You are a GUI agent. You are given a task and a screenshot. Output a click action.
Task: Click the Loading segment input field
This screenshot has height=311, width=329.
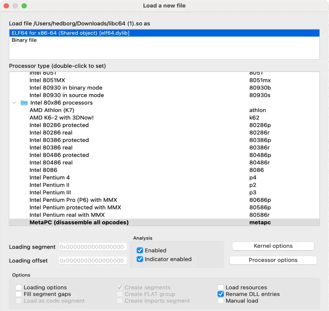93,247
